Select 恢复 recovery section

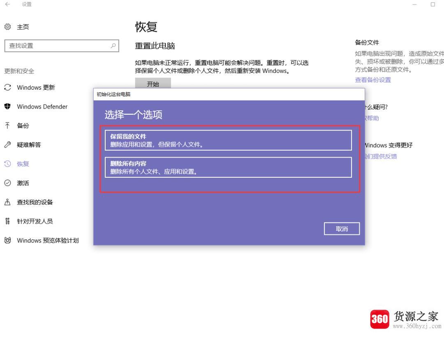(23, 164)
